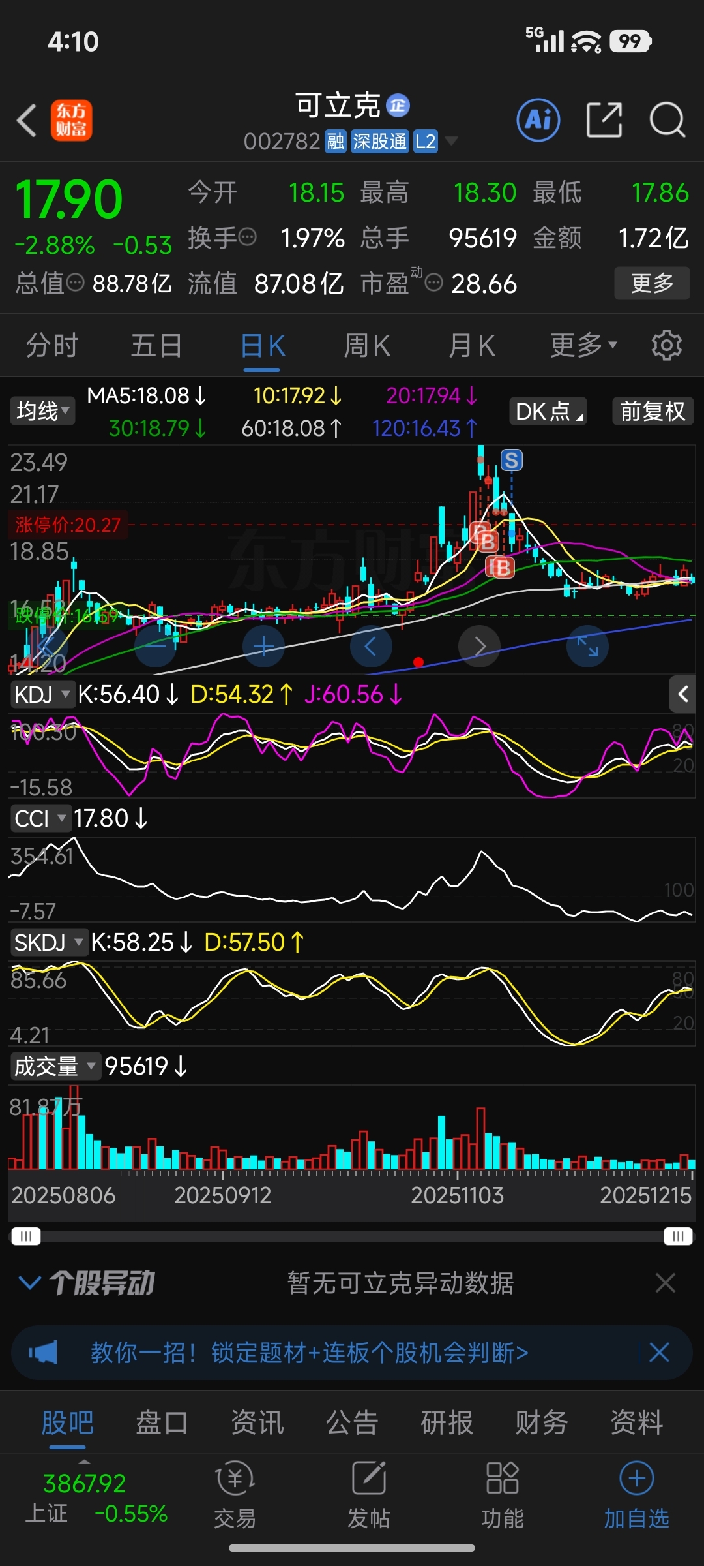704x1566 pixels.
Task: Open the search magnifier icon
Action: [x=667, y=120]
